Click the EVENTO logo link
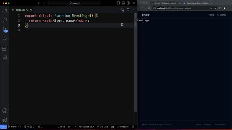 point(146,15)
